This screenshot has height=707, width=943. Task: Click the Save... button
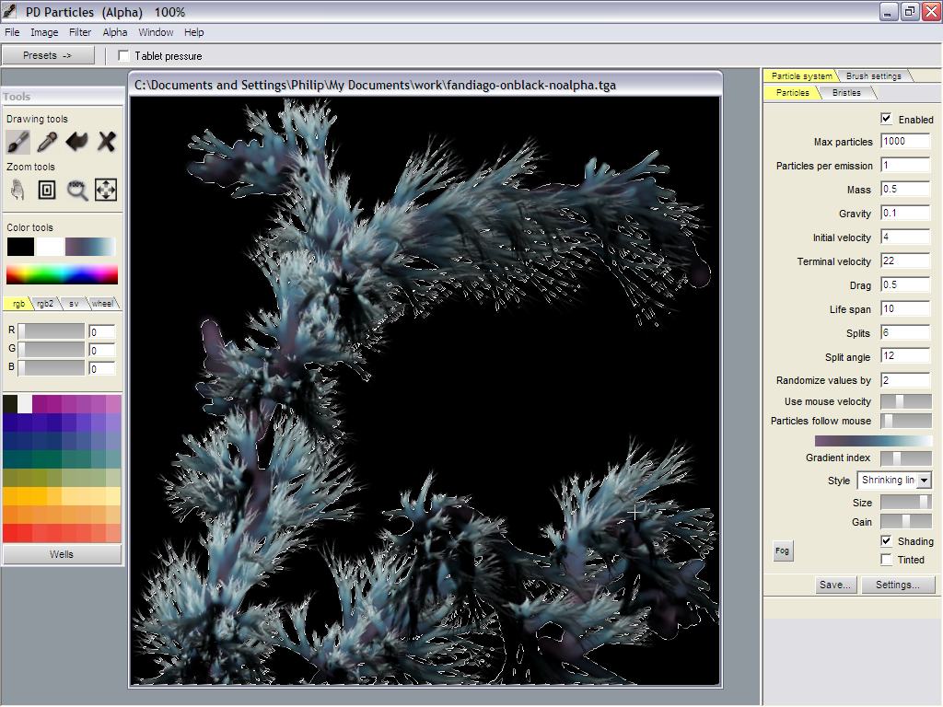(x=835, y=585)
